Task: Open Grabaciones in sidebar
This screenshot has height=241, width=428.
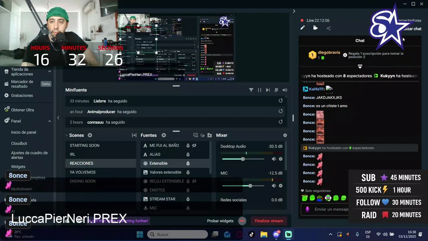Action: click(22, 95)
